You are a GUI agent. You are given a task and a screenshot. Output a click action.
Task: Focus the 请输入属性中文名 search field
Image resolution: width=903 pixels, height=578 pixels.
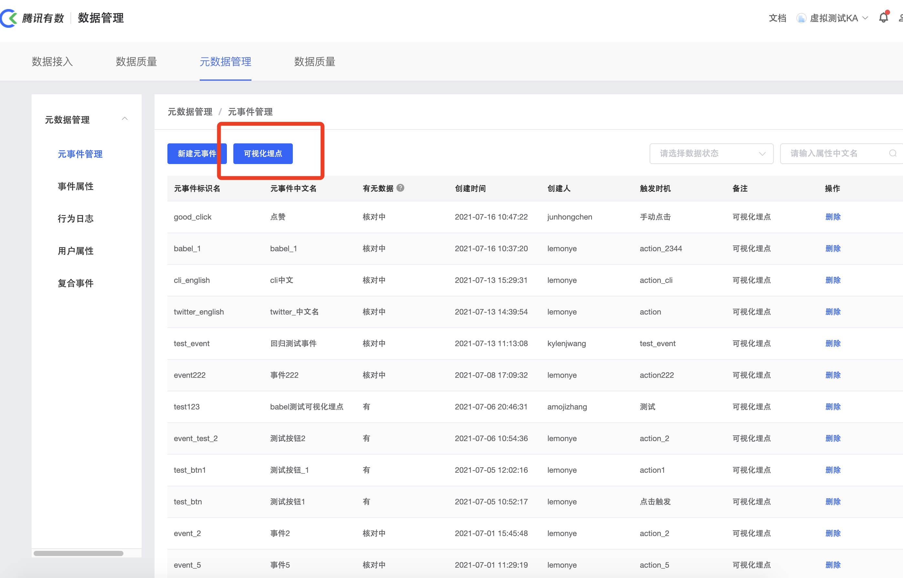pos(841,153)
